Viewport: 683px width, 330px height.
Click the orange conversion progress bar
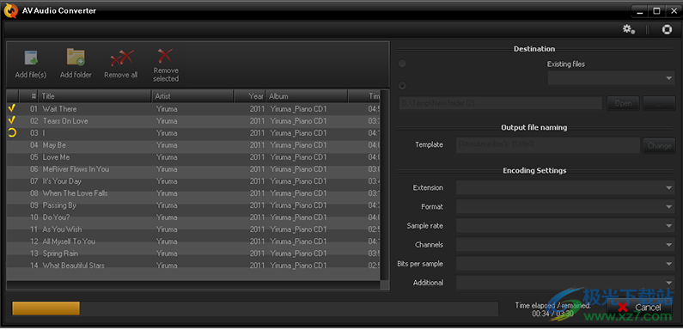(46, 309)
